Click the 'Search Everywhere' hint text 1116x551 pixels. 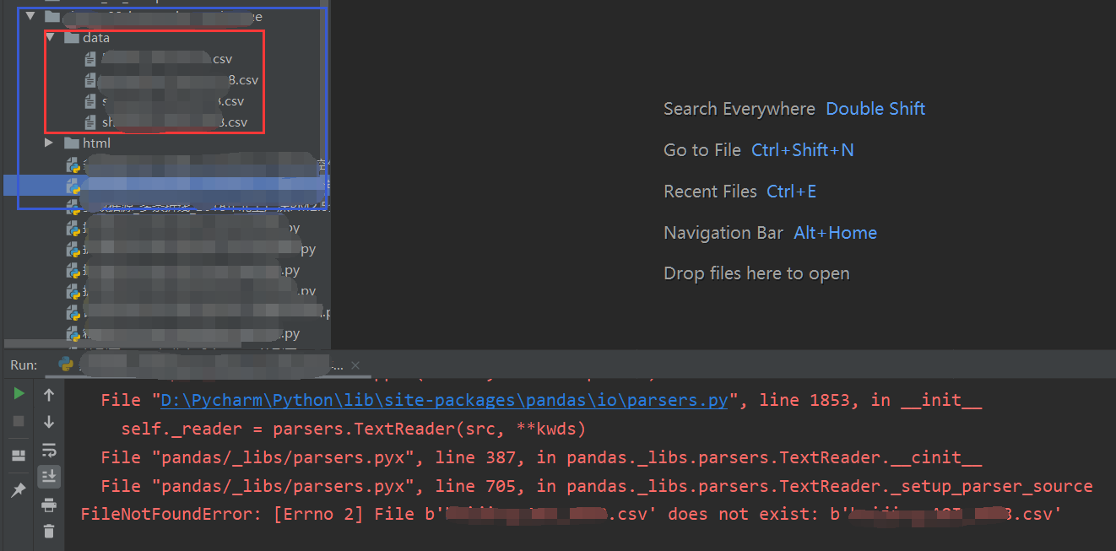click(739, 109)
